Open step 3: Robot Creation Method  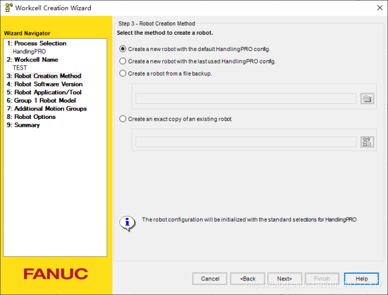(x=44, y=76)
